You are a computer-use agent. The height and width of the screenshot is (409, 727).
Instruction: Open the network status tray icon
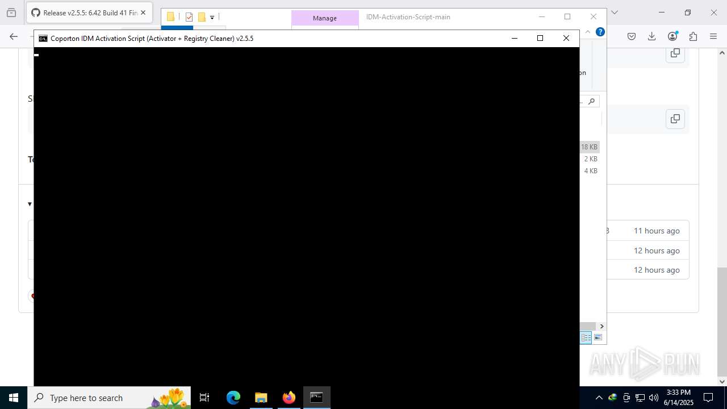coord(640,398)
